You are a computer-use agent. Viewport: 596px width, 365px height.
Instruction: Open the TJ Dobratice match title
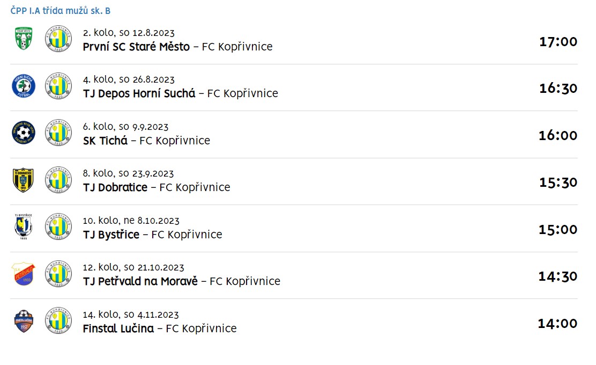click(x=157, y=187)
